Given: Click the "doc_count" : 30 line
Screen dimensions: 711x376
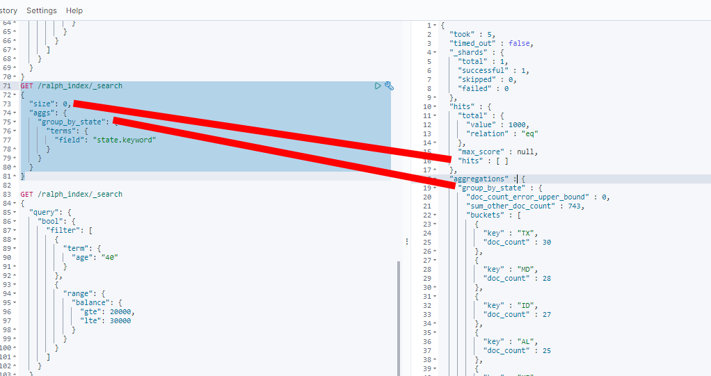Looking at the screenshot, I should click(518, 243).
